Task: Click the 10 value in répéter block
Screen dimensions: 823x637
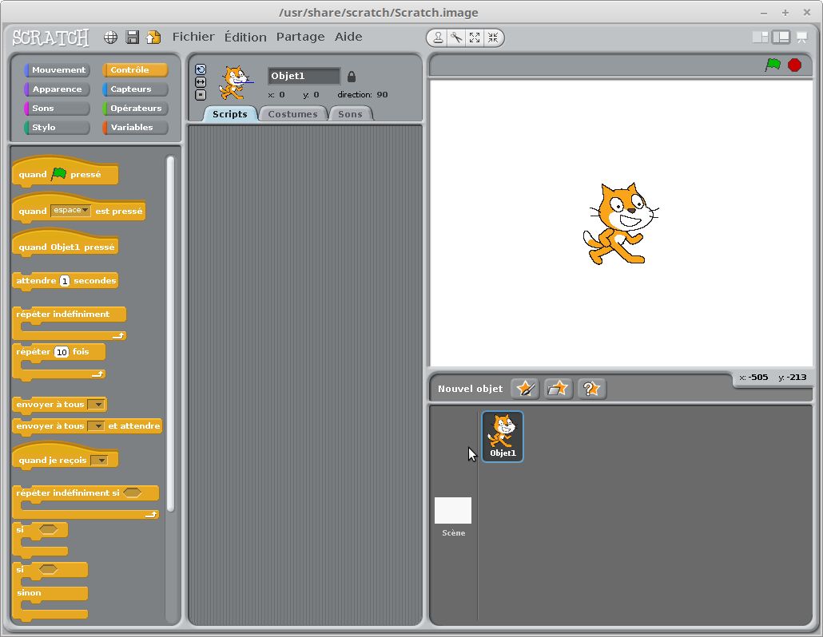Action: [62, 352]
